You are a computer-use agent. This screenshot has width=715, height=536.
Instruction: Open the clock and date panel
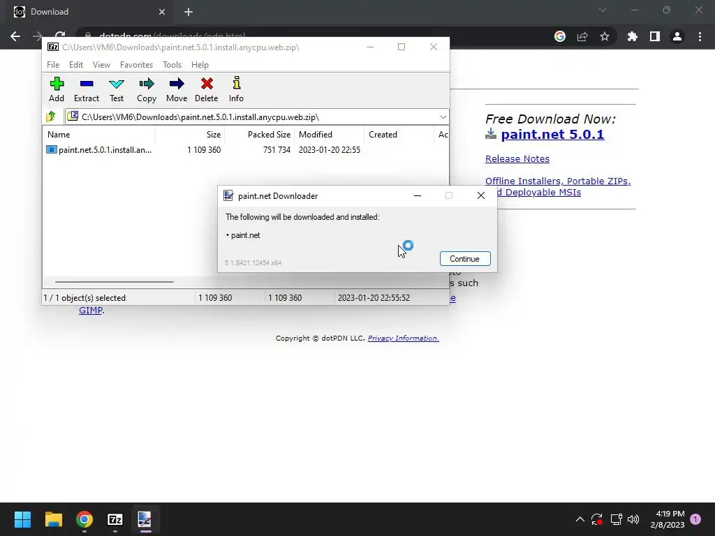pos(668,519)
